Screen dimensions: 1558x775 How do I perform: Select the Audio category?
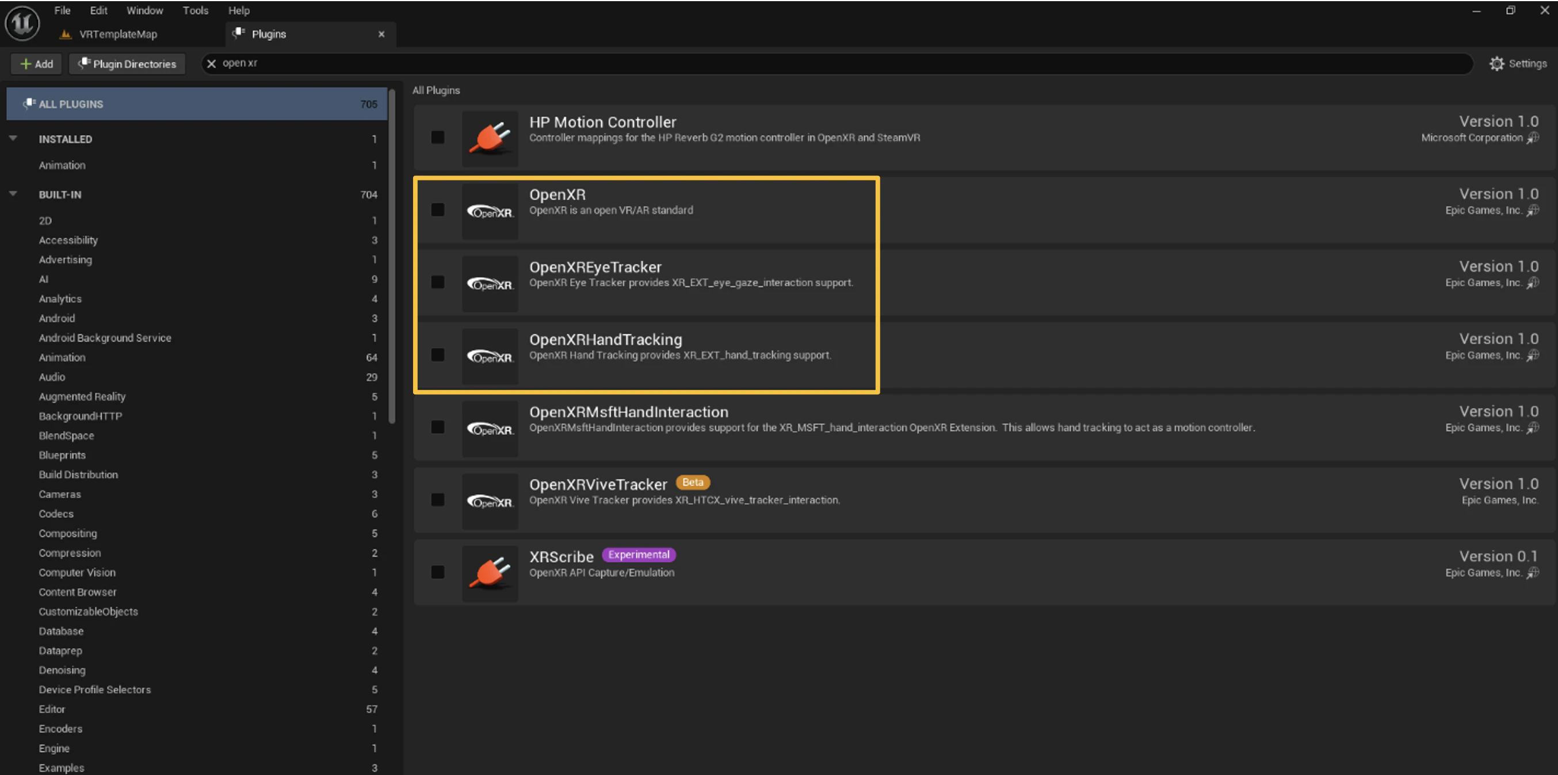click(x=52, y=377)
